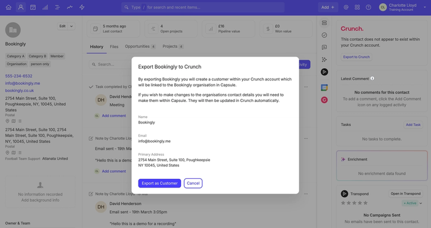Click location pin icon under first address
431x228 pixels.
[7, 121]
